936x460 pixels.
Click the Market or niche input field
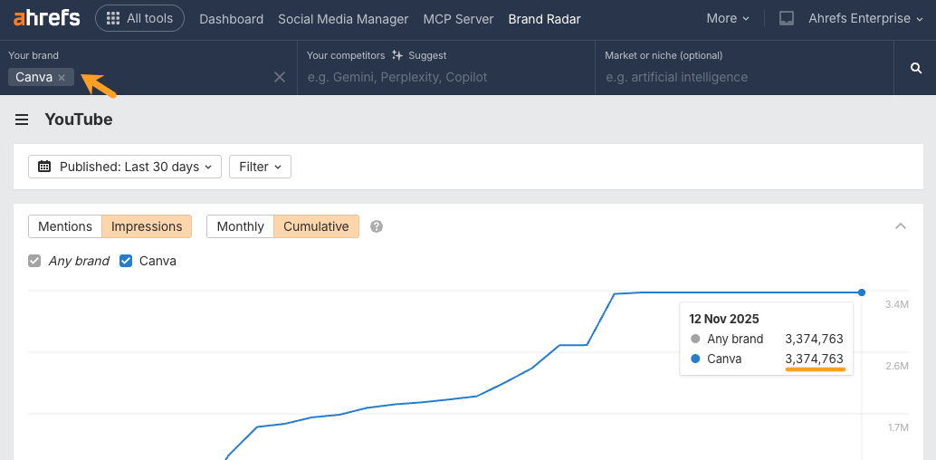point(742,77)
